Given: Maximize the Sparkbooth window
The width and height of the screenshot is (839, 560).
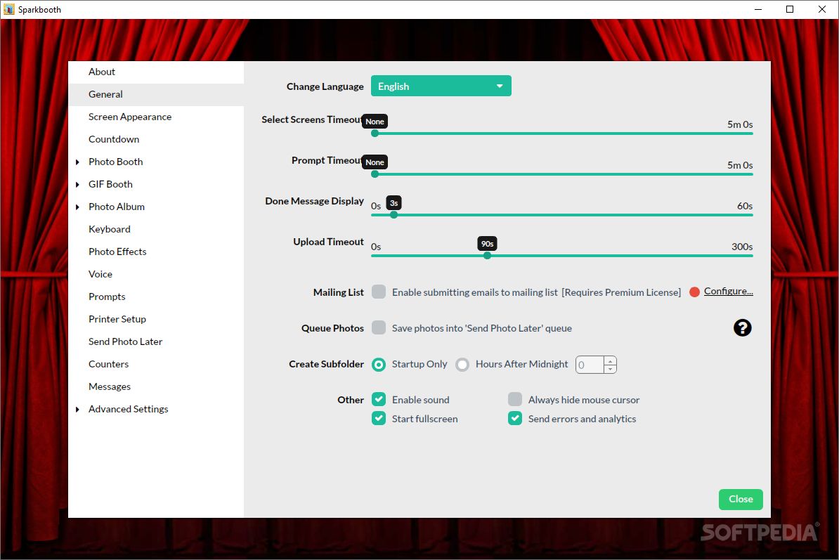Looking at the screenshot, I should 789,9.
